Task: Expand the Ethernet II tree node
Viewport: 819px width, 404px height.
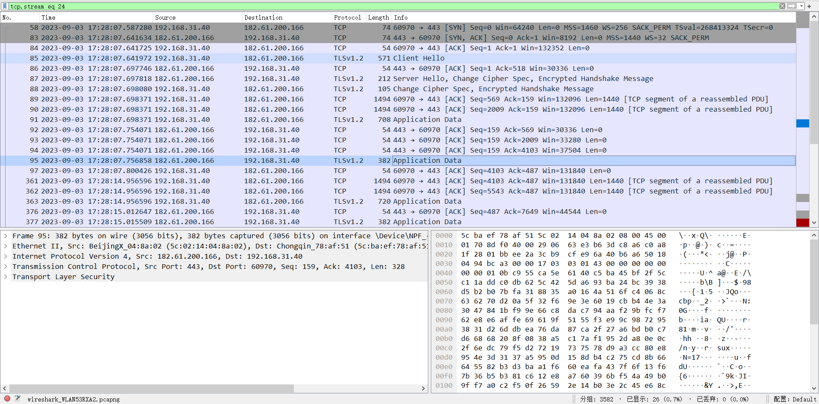Action: (6, 246)
